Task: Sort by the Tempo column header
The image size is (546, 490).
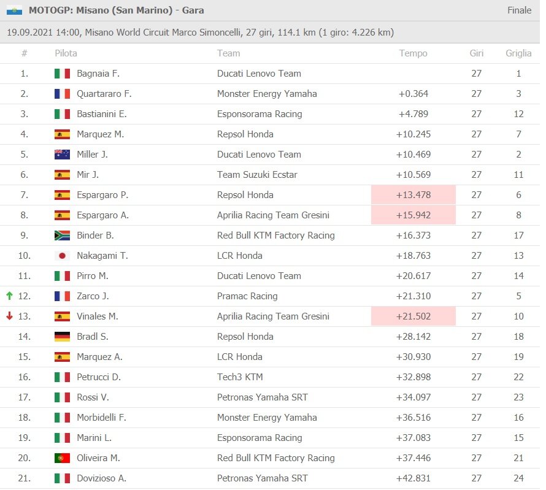Action: 413,53
